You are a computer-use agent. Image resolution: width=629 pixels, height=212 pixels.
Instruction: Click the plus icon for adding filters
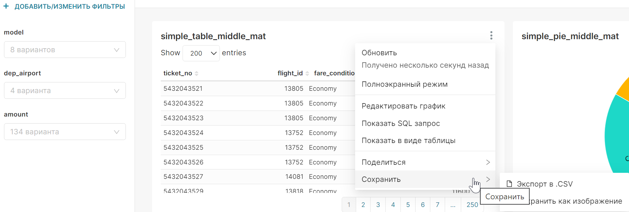tap(6, 6)
